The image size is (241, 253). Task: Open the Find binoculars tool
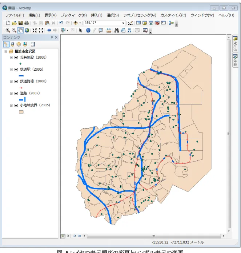pos(116,30)
